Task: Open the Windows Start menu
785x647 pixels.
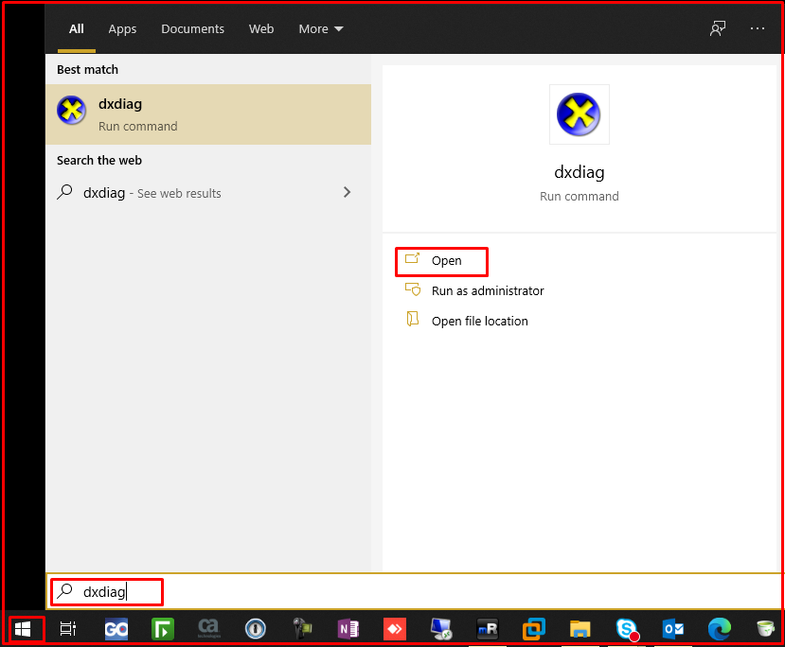Action: [23, 629]
